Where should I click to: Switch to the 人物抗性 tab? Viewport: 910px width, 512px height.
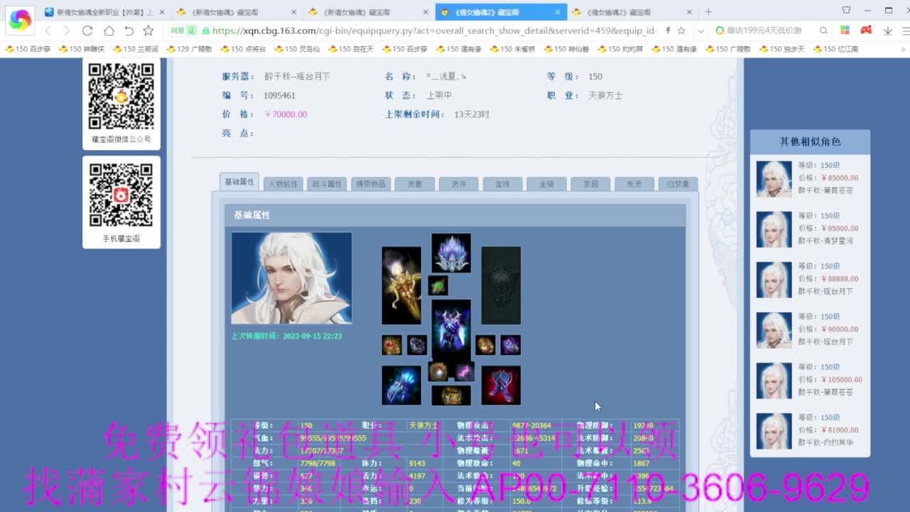pyautogui.click(x=283, y=183)
